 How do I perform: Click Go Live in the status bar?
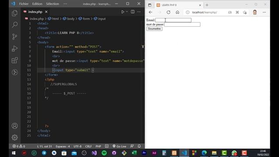pyautogui.click(x=119, y=147)
